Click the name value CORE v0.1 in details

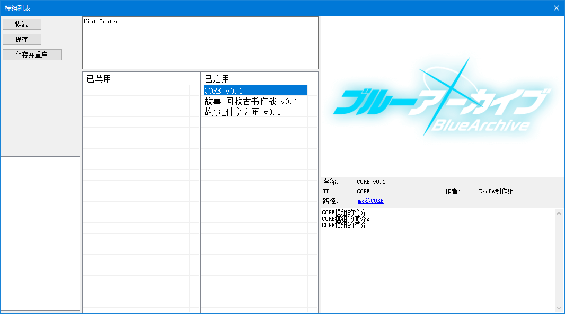coord(371,182)
